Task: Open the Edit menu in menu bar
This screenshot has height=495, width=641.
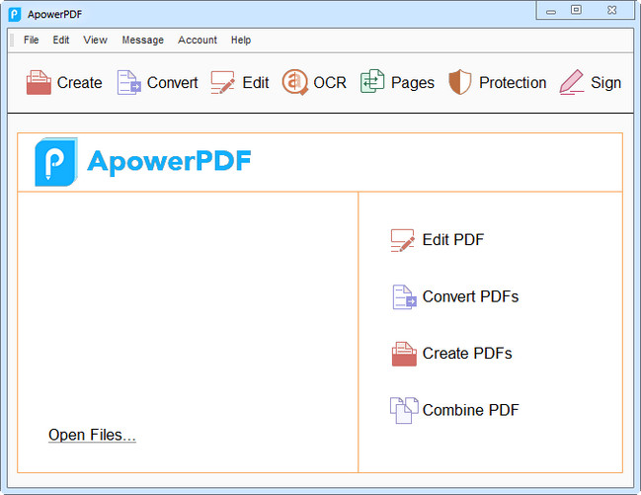Action: (x=61, y=41)
